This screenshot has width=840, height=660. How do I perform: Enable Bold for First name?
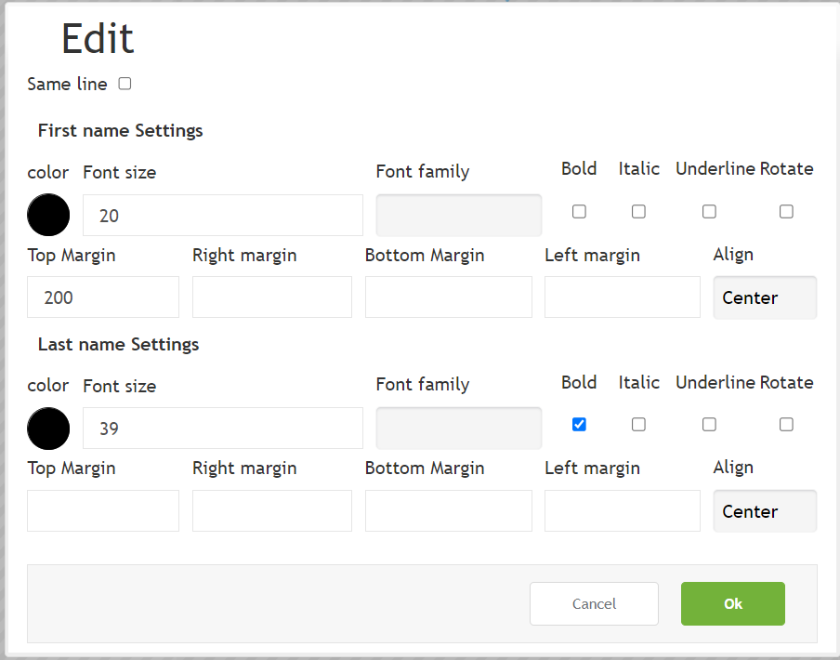click(579, 212)
